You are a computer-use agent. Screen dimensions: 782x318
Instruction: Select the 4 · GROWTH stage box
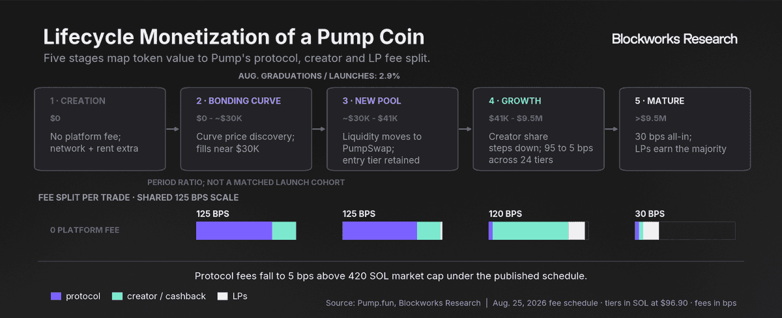click(x=538, y=129)
